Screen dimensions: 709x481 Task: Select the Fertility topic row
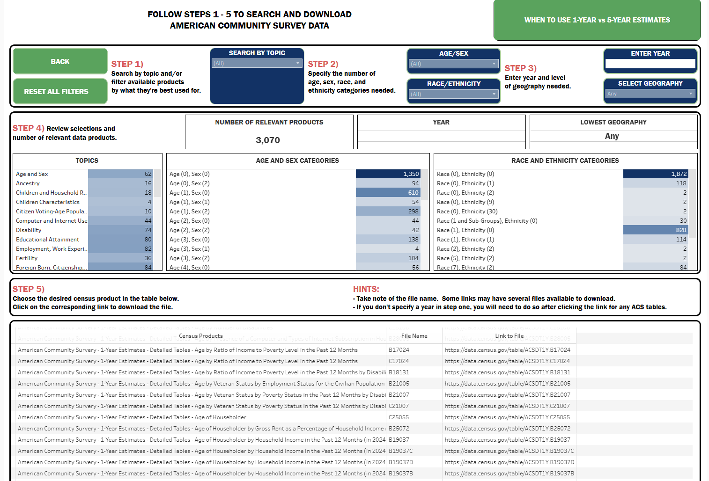(84, 258)
